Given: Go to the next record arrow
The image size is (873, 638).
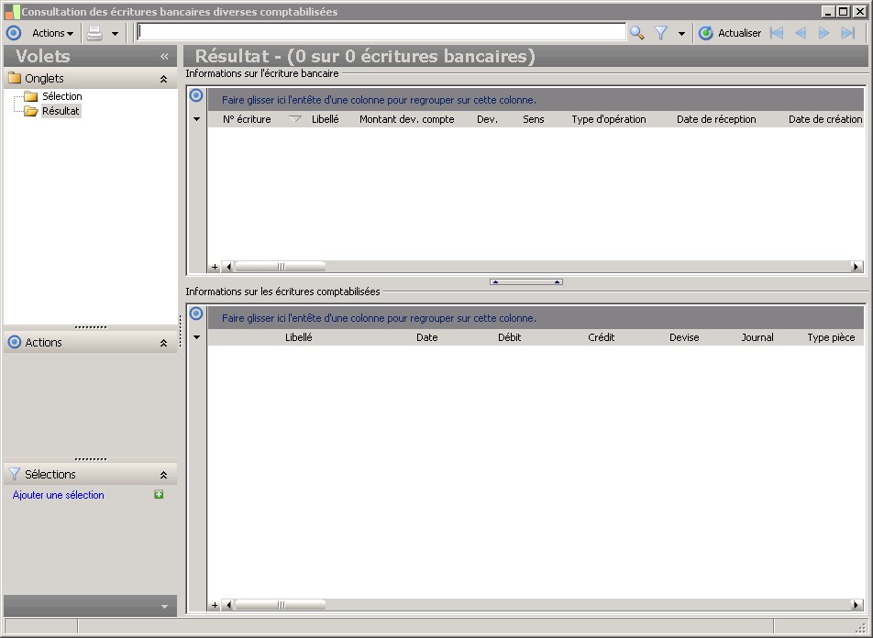Looking at the screenshot, I should (x=823, y=33).
